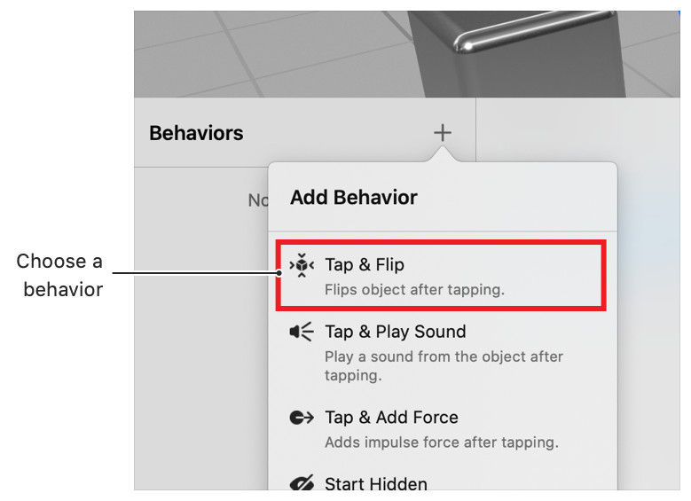691x501 pixels.
Task: Click 'Flips object after tapping' description
Action: point(414,289)
